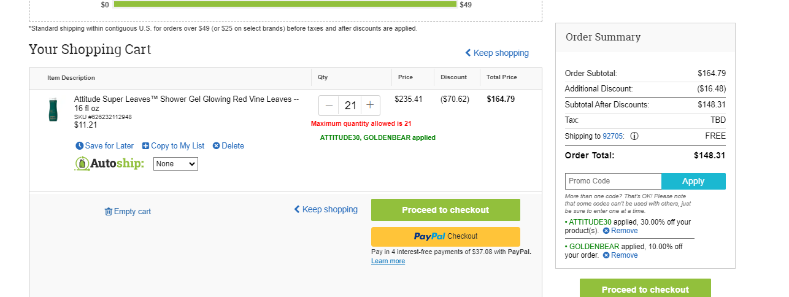The height and width of the screenshot is (297, 789).
Task: Click Keep shopping link beside checkout button
Action: (x=326, y=209)
